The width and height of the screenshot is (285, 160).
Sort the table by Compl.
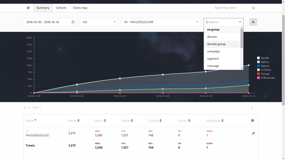pyautogui.click(x=184, y=121)
